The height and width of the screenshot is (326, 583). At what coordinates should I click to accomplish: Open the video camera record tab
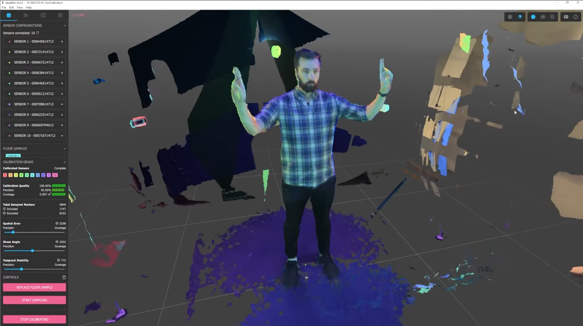click(x=26, y=15)
